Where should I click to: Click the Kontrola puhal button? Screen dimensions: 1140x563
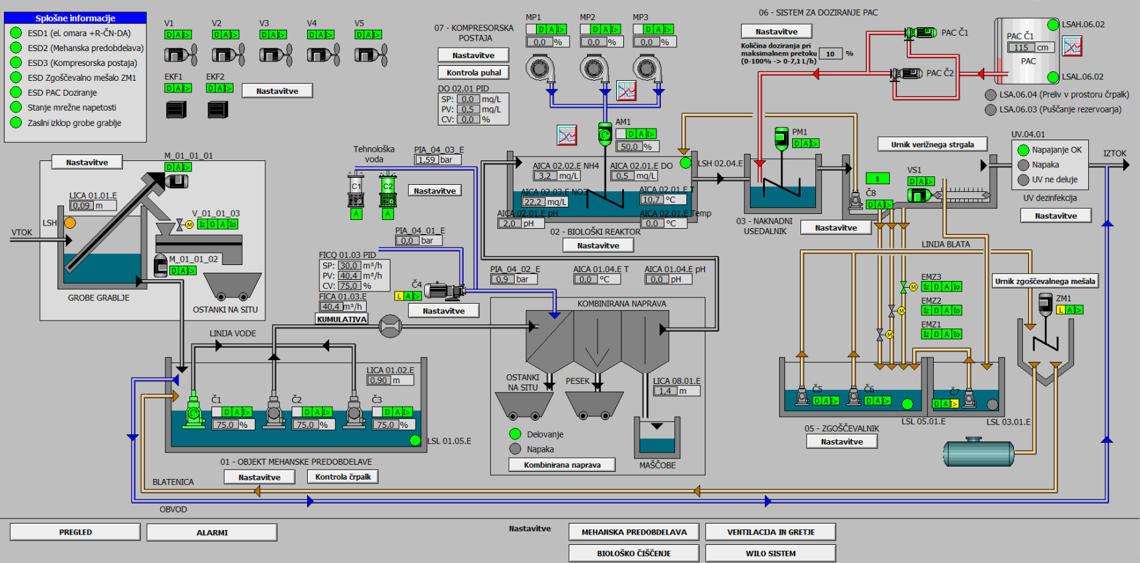coord(473,72)
